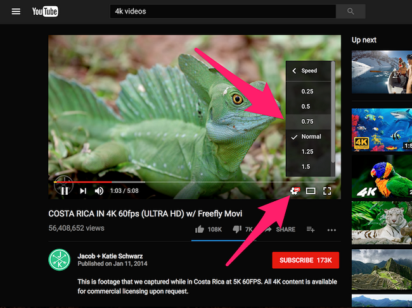Click the 108K like count
The height and width of the screenshot is (308, 412).
tap(215, 230)
